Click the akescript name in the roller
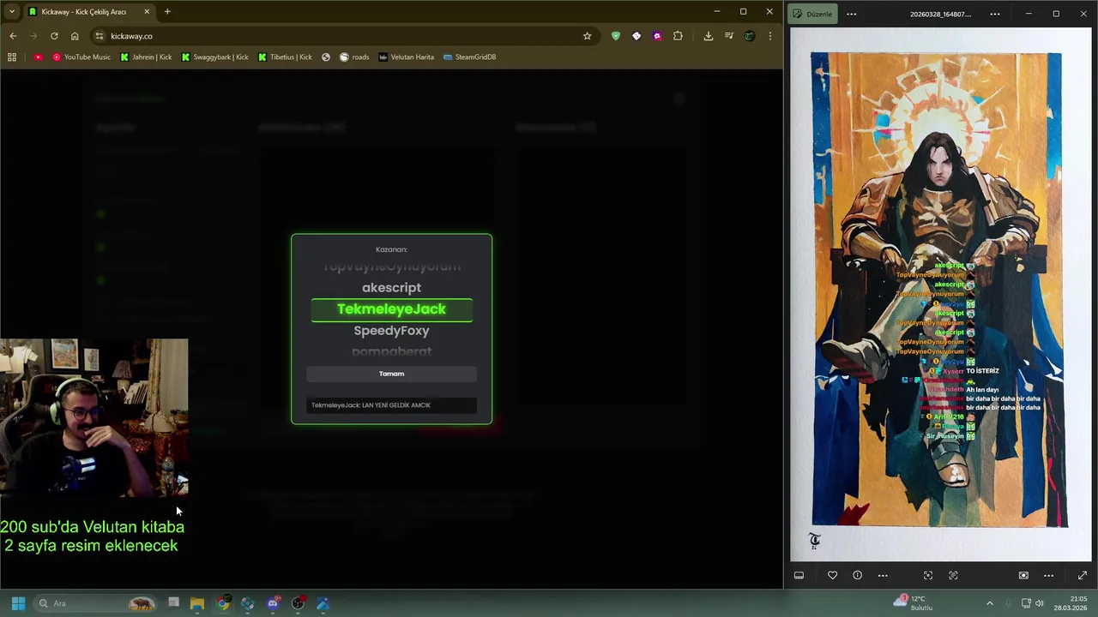Image resolution: width=1098 pixels, height=617 pixels. click(391, 288)
